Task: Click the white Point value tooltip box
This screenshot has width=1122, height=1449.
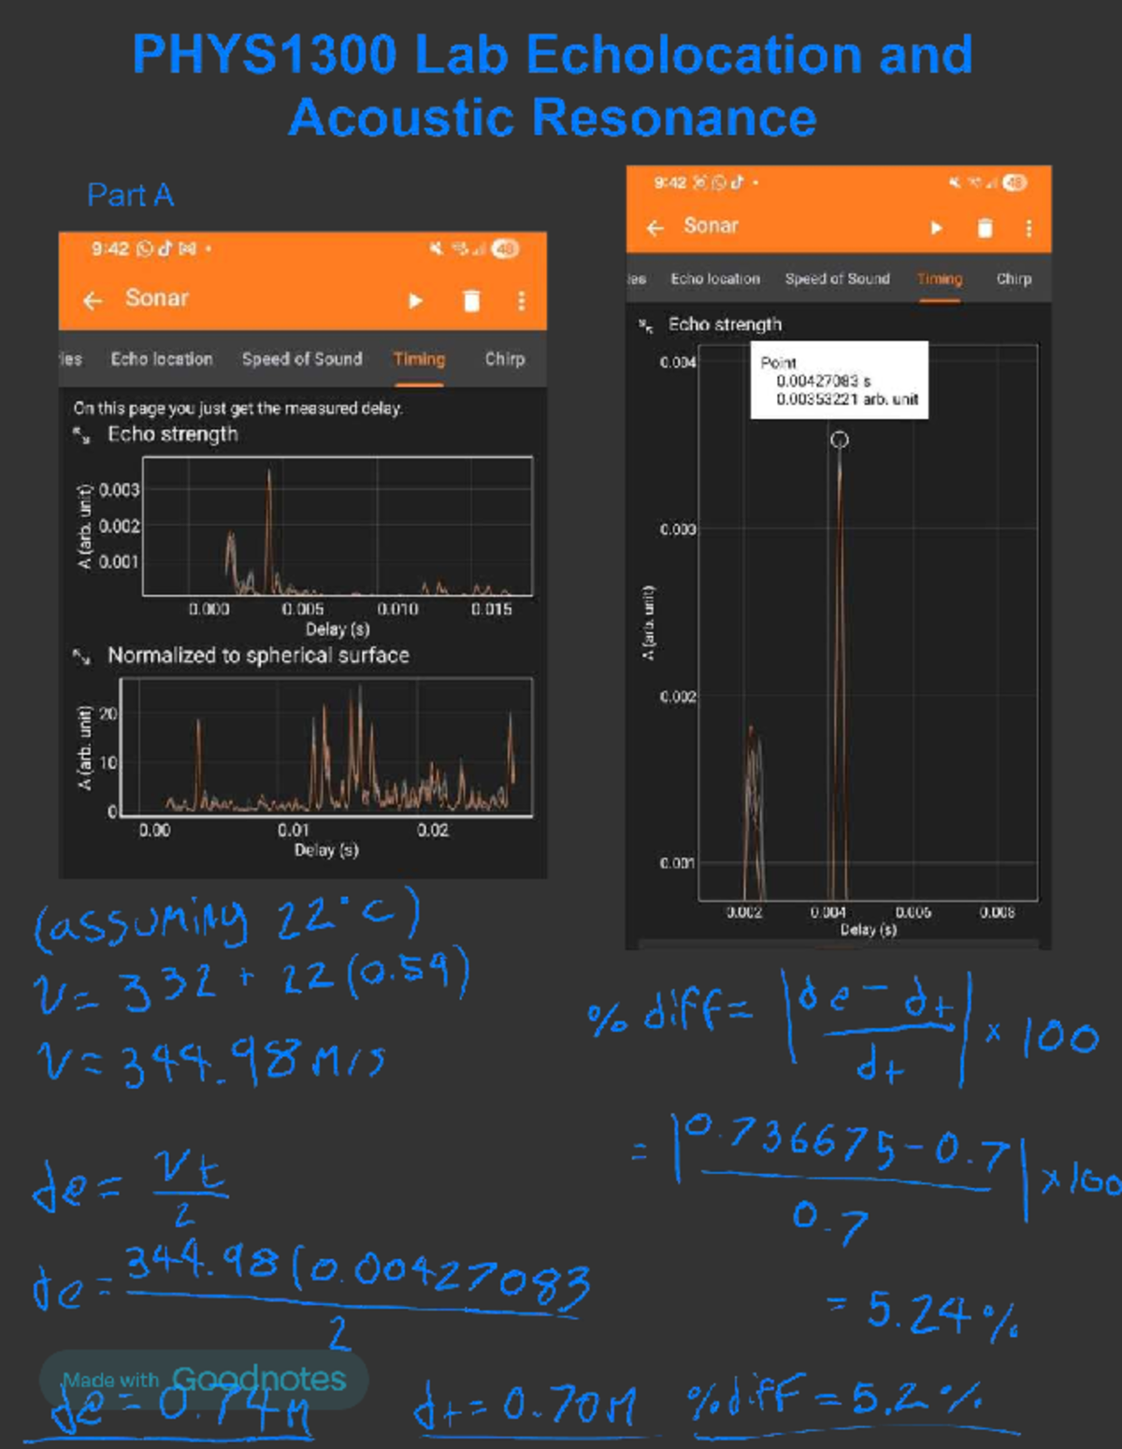Action: (839, 380)
